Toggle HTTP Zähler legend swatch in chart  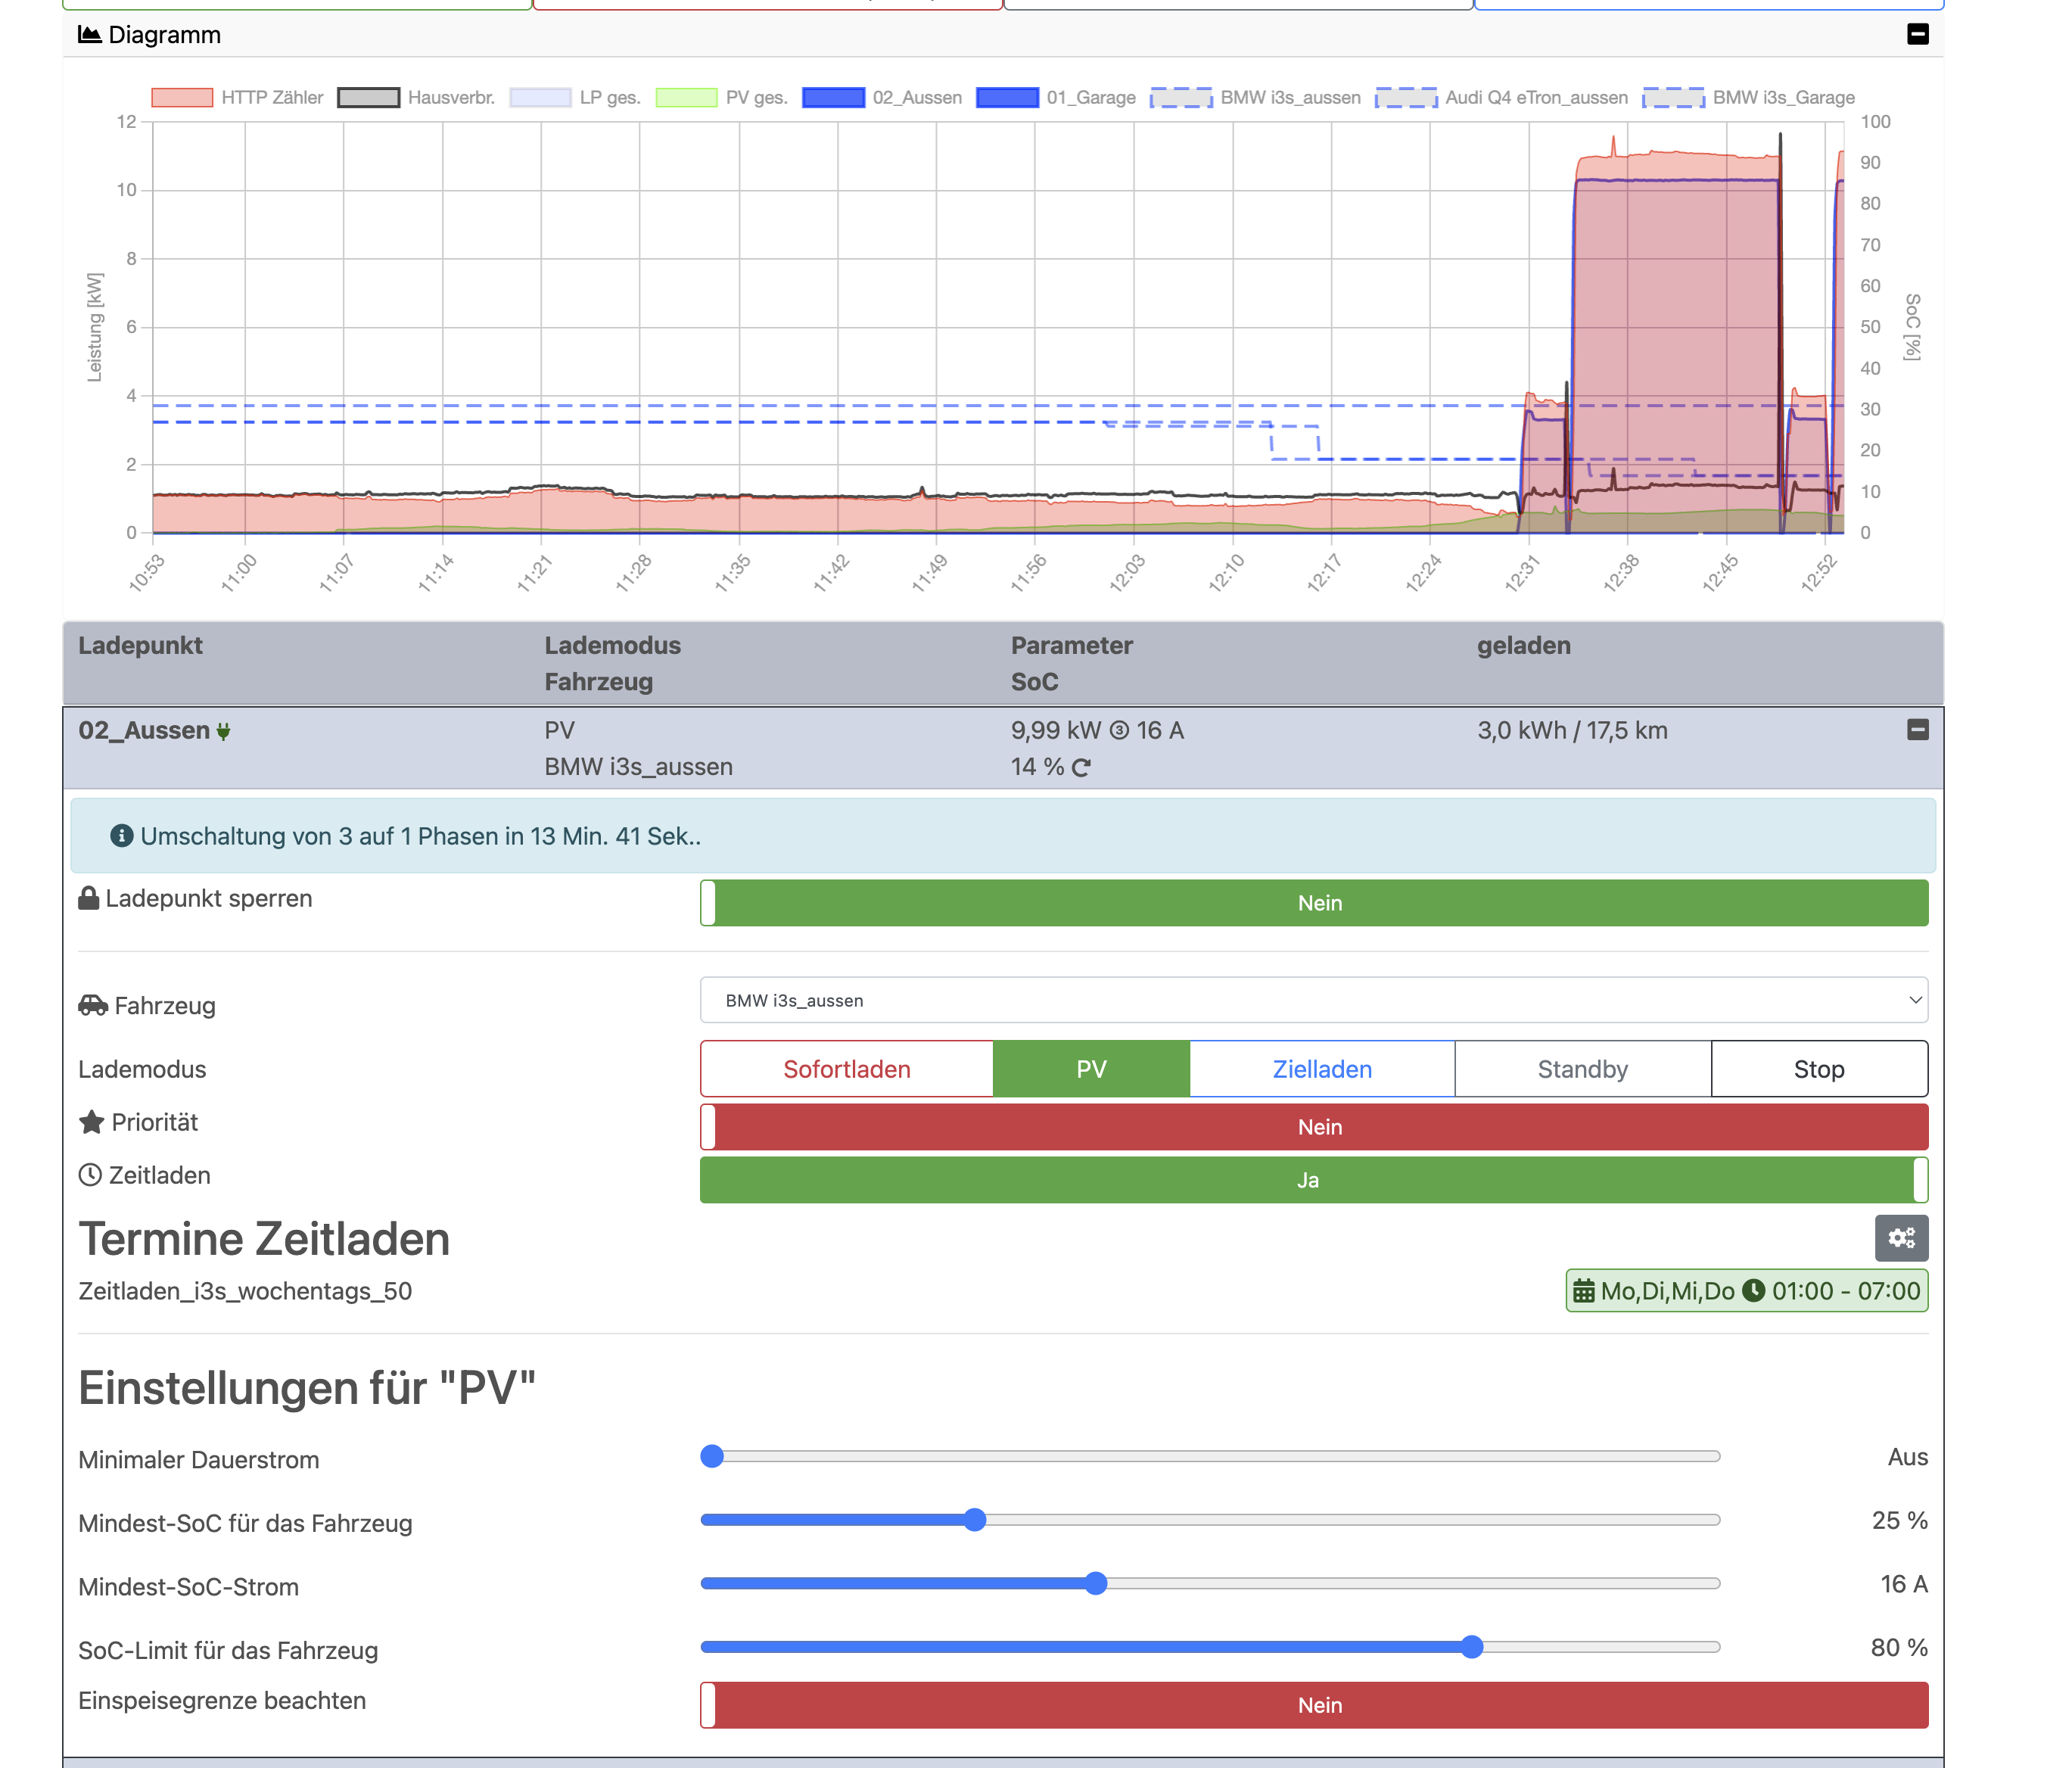click(182, 98)
